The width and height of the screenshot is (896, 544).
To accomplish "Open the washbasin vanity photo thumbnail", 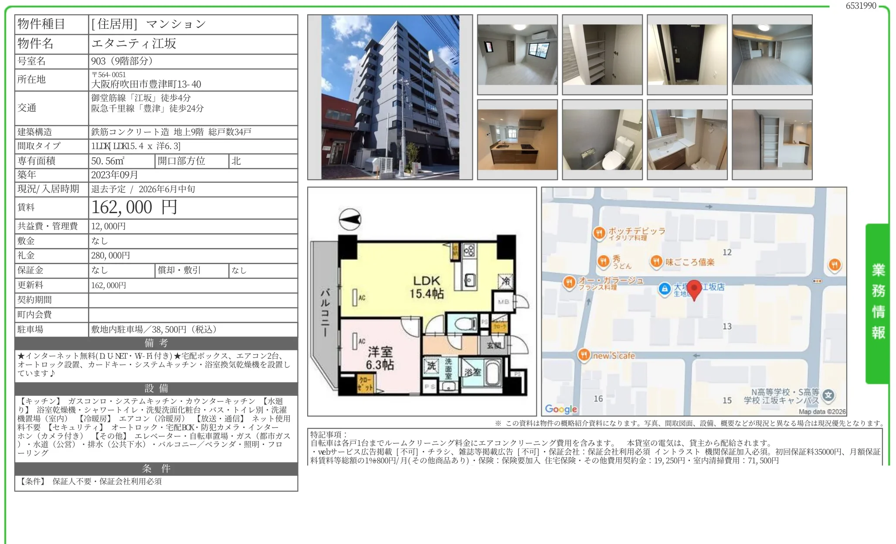I will tap(687, 139).
